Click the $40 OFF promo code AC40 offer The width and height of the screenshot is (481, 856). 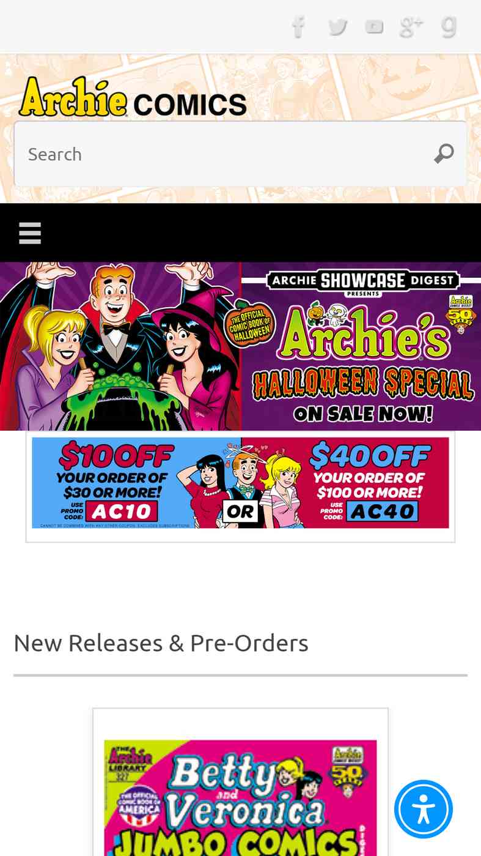[x=371, y=483]
